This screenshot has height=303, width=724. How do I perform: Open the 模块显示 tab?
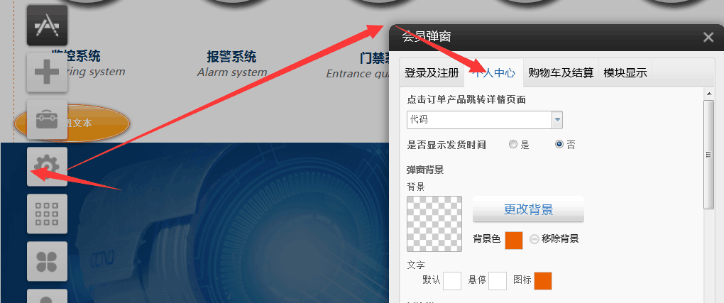click(x=625, y=72)
